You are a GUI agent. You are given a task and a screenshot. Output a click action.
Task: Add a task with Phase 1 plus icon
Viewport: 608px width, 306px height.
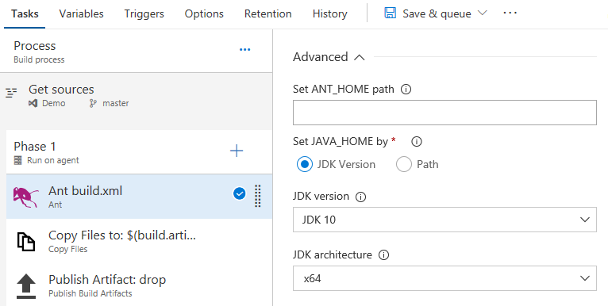(237, 151)
